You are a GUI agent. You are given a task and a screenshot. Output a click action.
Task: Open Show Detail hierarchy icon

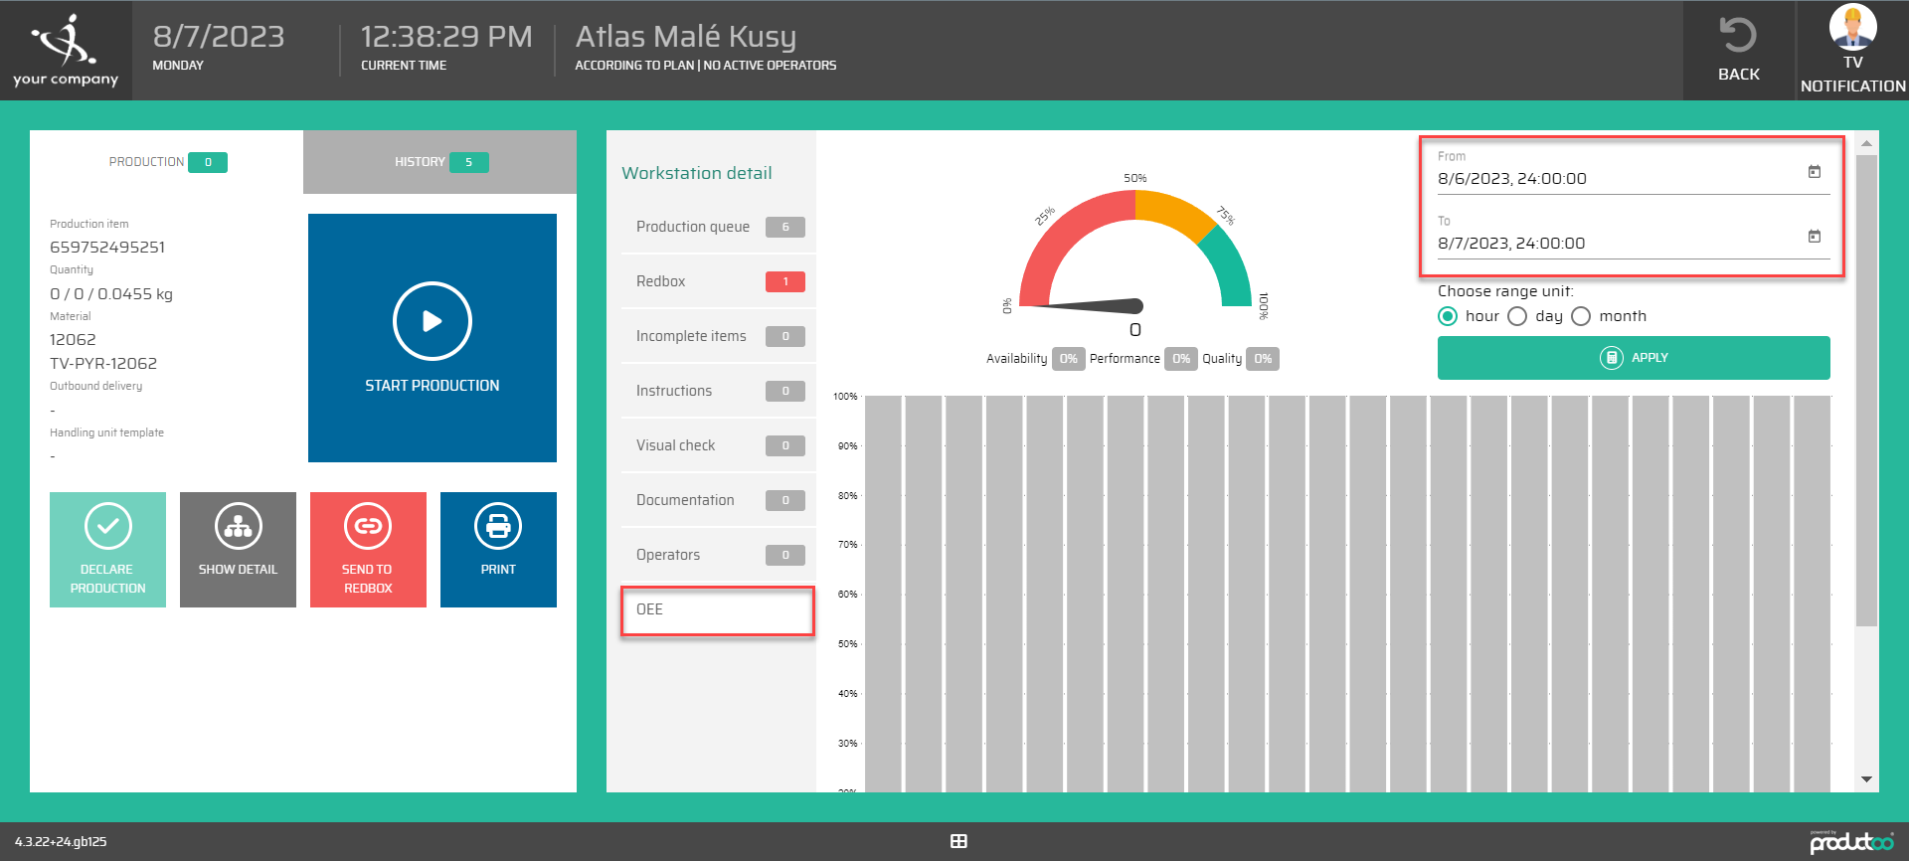pyautogui.click(x=238, y=526)
